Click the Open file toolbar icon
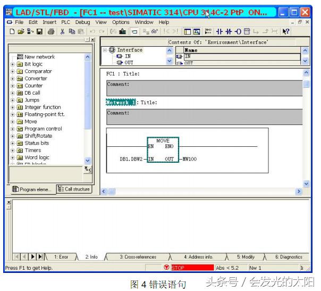This screenshot has width=321, height=291. click(21, 31)
